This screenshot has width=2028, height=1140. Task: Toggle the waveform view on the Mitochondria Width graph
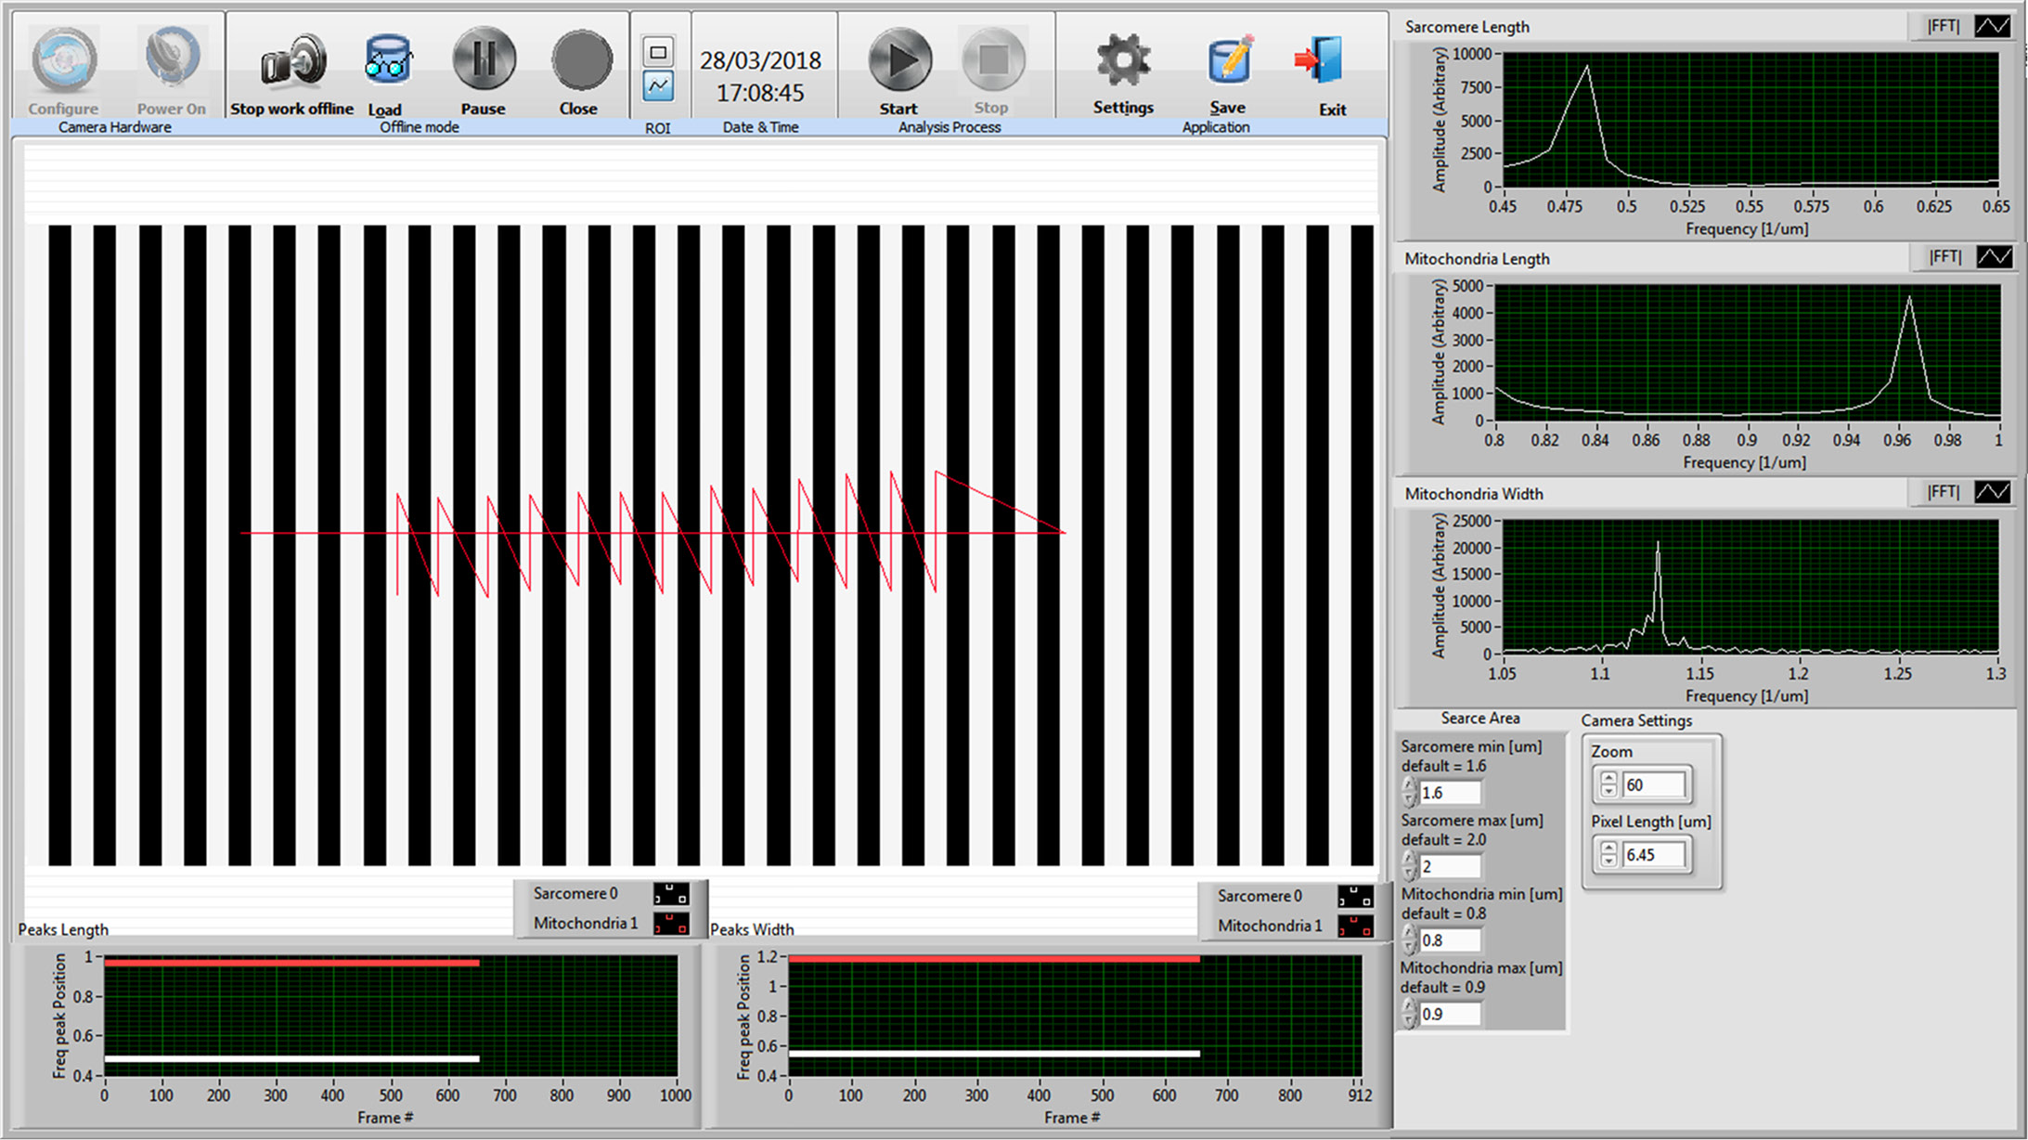tap(1992, 492)
